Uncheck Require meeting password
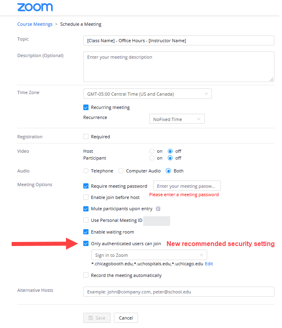Screen dimensions: 282x328 click(86, 186)
